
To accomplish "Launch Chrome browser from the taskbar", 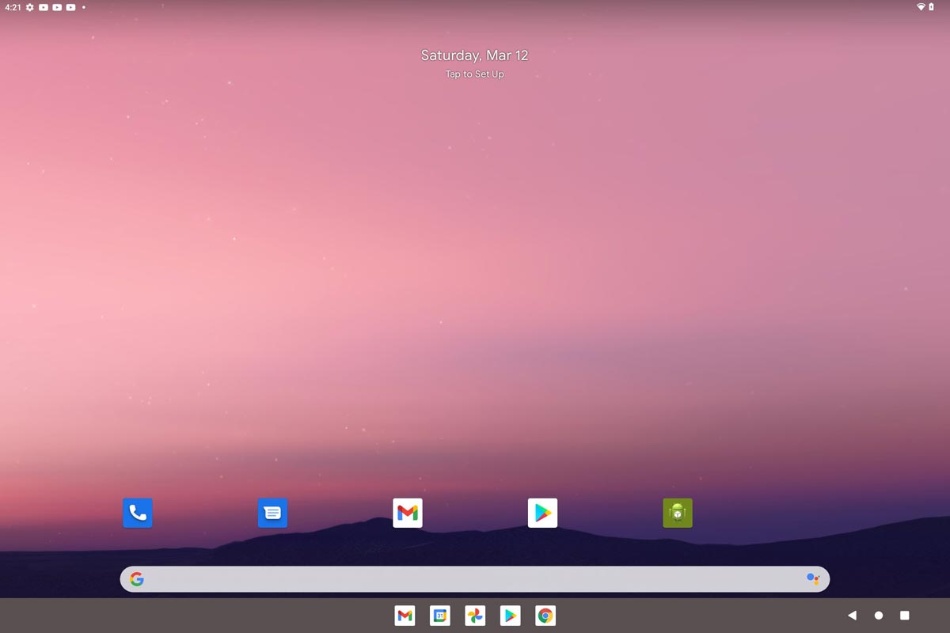I will (x=545, y=616).
